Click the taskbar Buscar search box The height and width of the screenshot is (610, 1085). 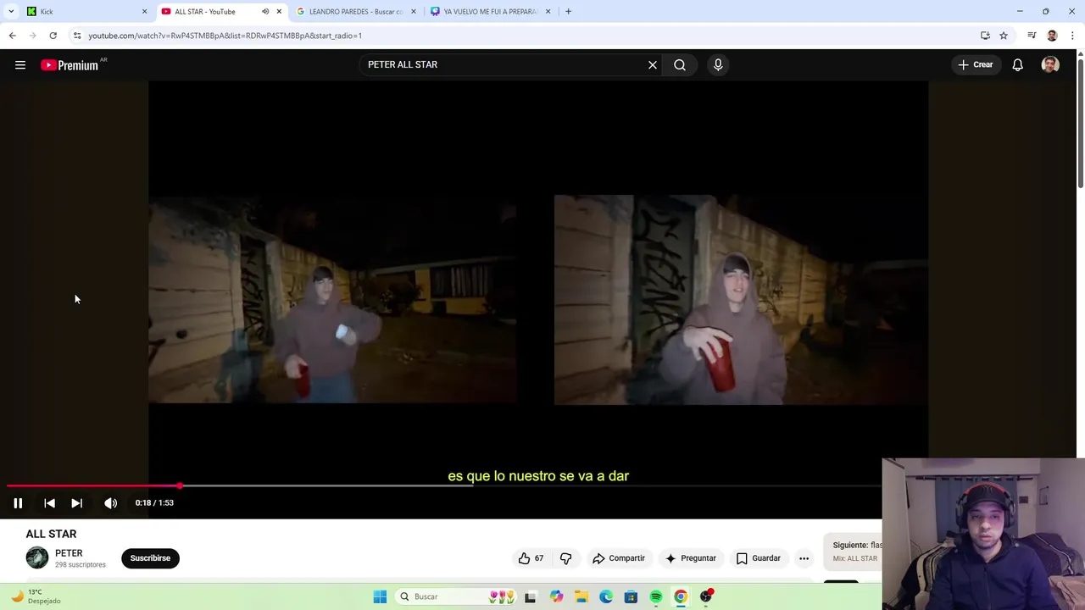tap(454, 596)
